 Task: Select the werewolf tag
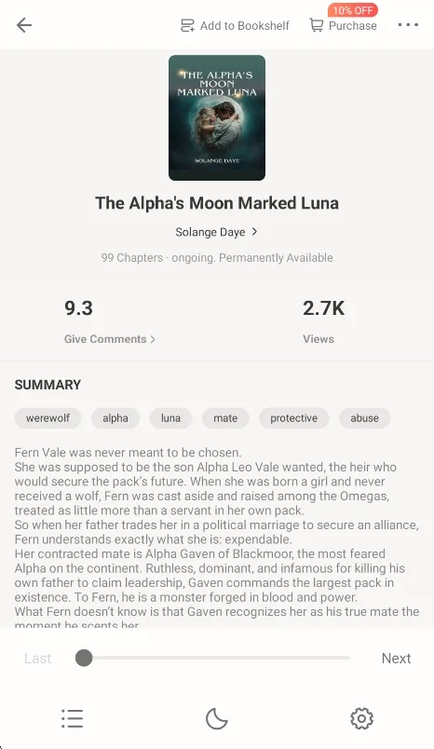click(x=47, y=418)
